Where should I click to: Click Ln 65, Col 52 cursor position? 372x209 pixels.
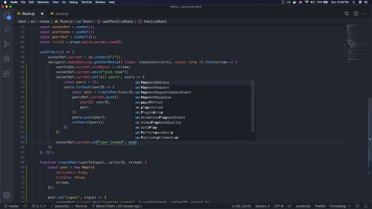tap(241, 206)
